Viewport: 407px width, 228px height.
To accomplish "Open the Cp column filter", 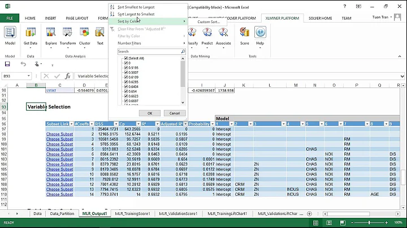I will click(138, 124).
